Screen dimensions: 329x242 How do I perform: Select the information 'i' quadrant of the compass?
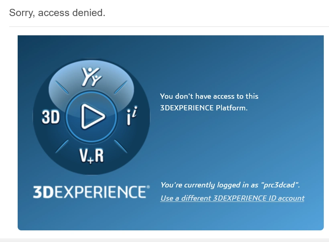[x=132, y=116]
